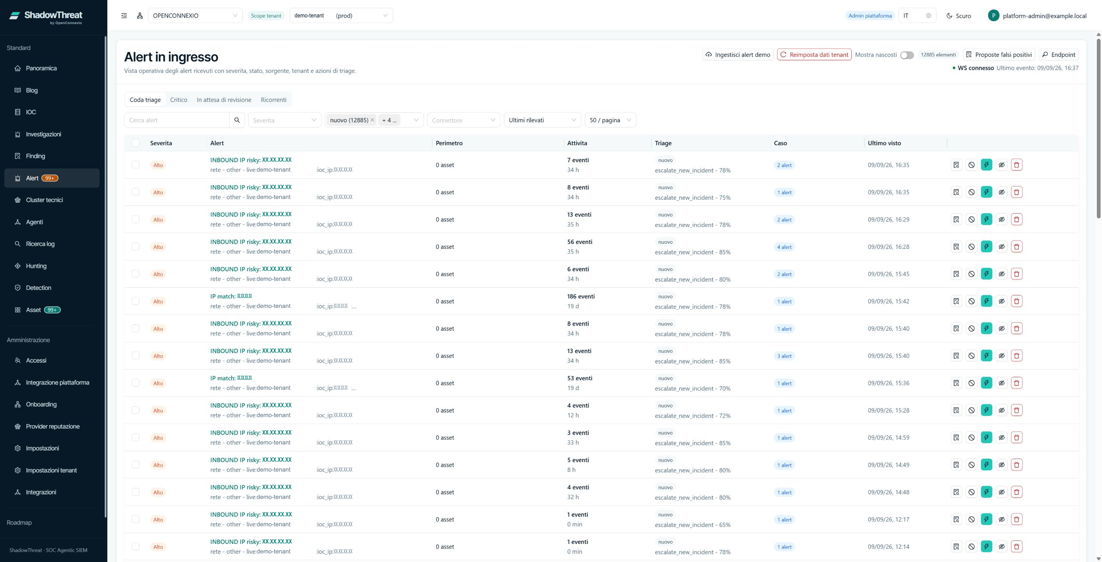Open the detail icon for 15:42 row
Image resolution: width=1102 pixels, height=562 pixels.
coord(956,301)
